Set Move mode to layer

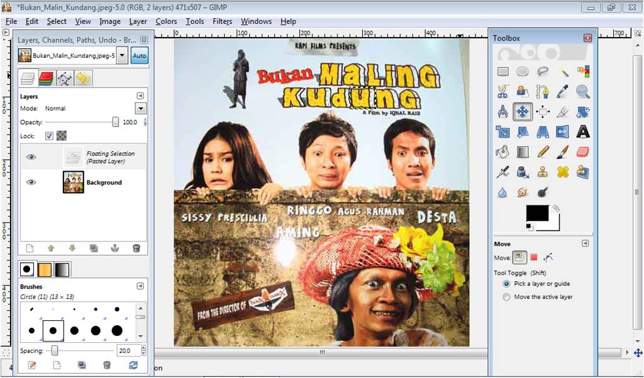click(x=519, y=258)
